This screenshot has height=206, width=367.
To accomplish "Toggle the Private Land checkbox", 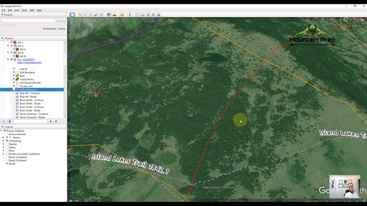I will [14, 86].
